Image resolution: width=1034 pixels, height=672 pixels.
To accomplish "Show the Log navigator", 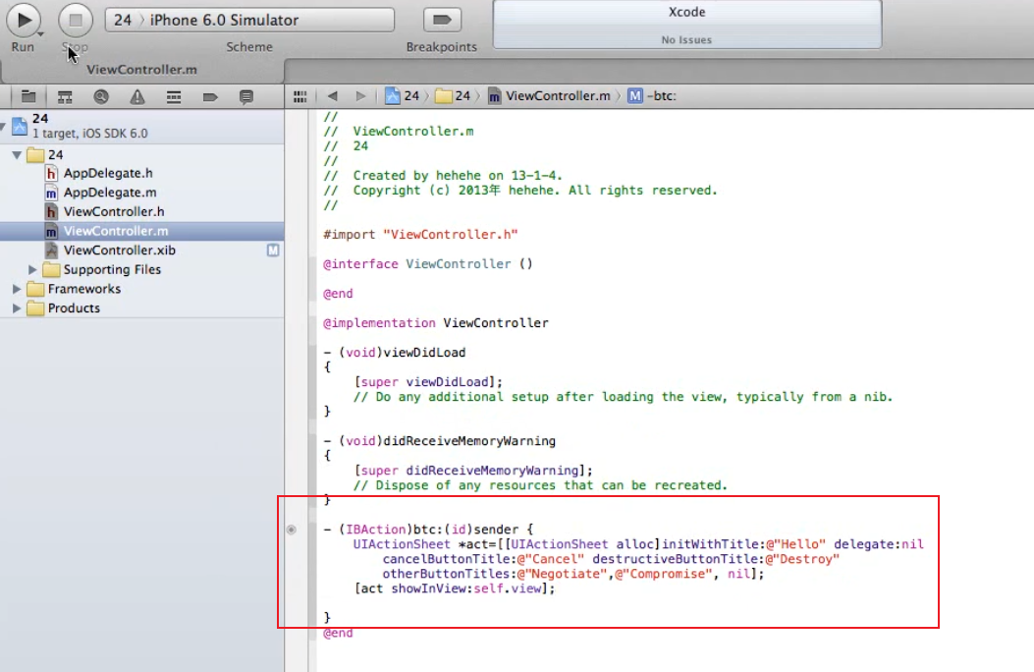I will 245,97.
